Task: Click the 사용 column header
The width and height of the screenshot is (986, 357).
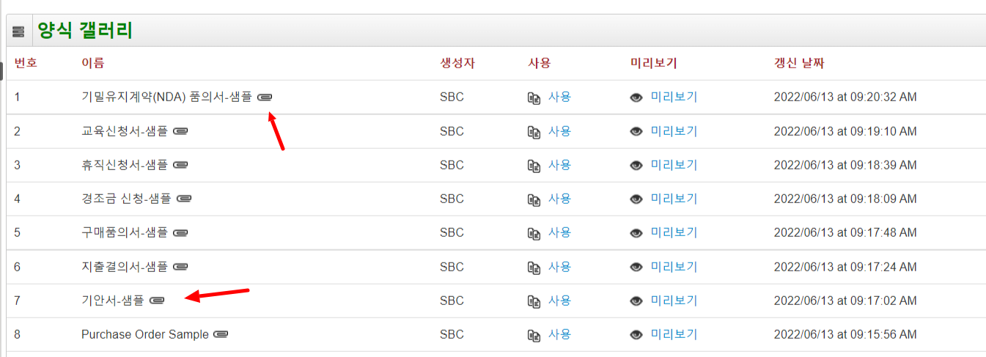Action: [539, 63]
